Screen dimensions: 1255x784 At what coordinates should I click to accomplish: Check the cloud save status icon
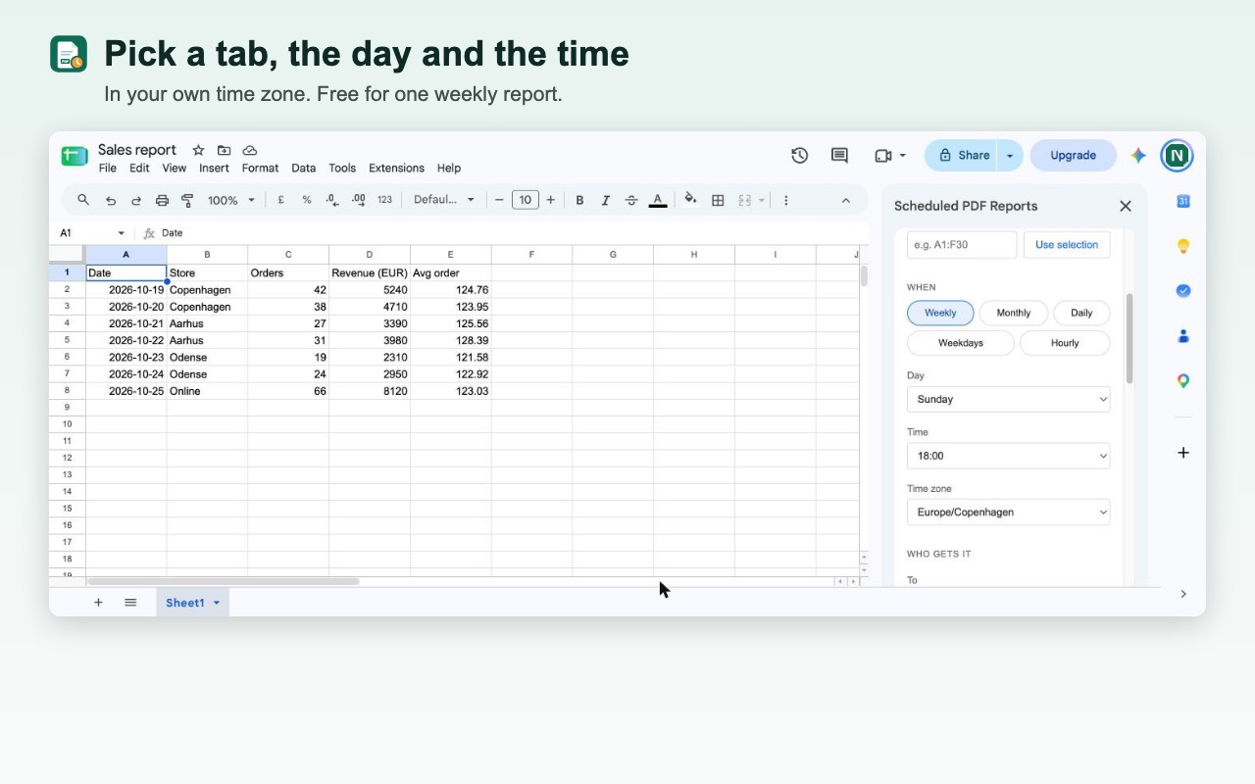(x=250, y=150)
